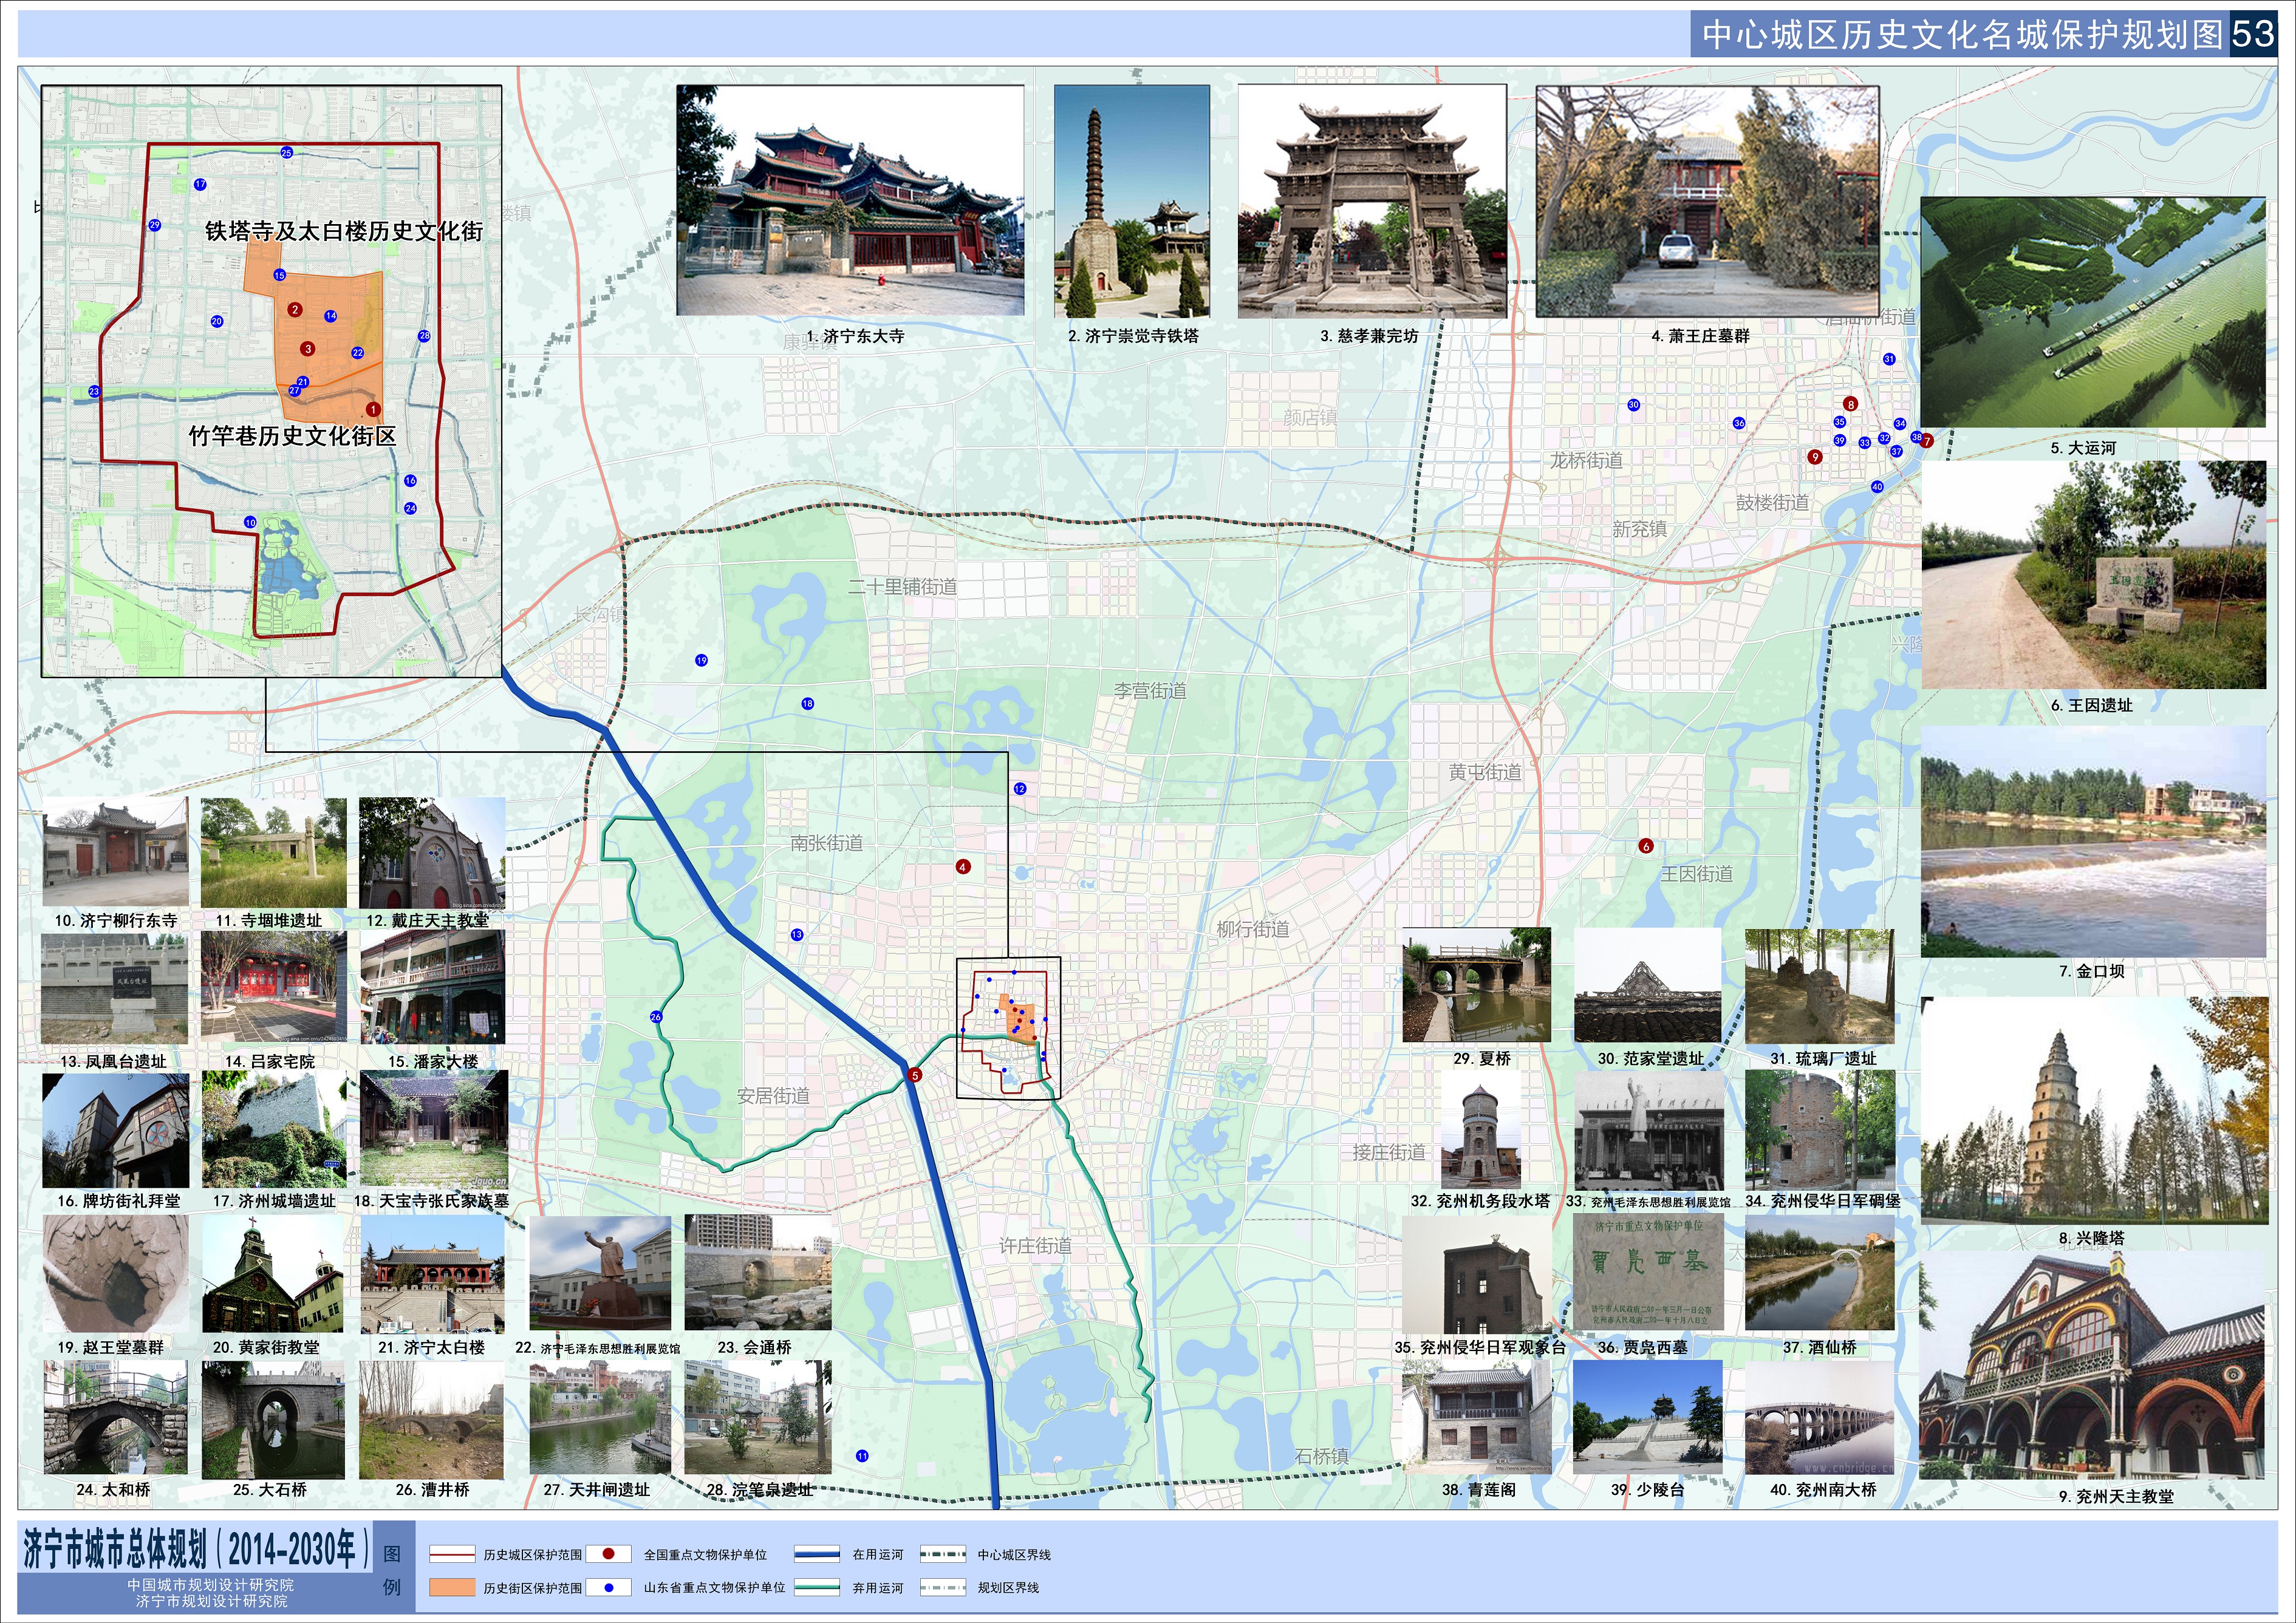
Task: Click the 济宁市城市总体规划 title block
Action: point(197,1548)
